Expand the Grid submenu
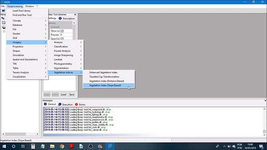 pos(27,38)
